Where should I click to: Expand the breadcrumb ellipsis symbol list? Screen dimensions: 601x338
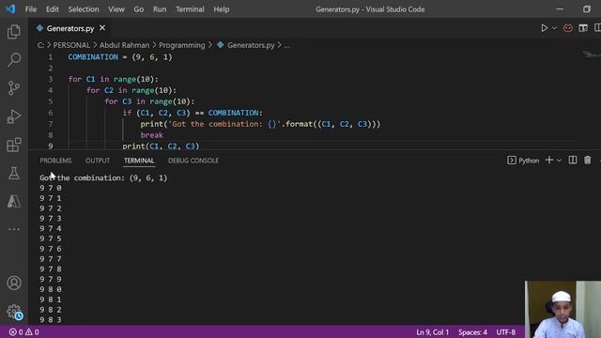286,45
